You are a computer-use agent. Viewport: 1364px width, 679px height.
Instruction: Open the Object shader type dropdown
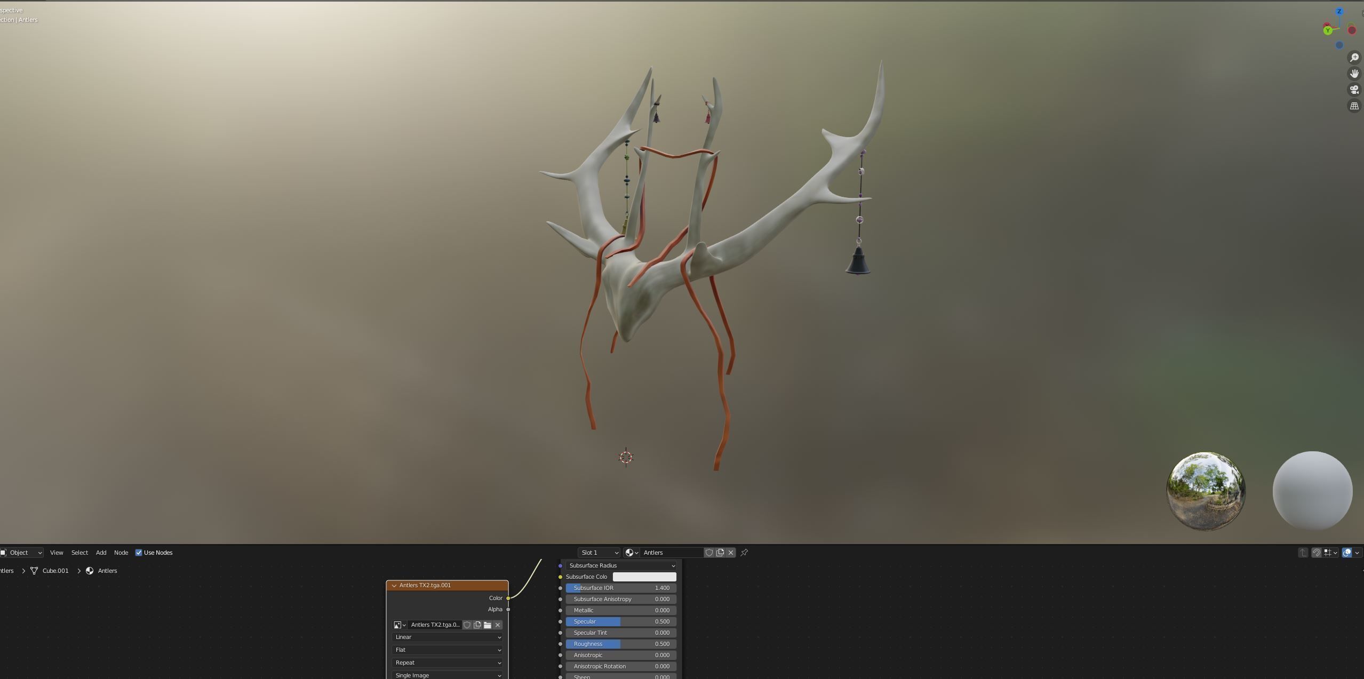point(21,553)
